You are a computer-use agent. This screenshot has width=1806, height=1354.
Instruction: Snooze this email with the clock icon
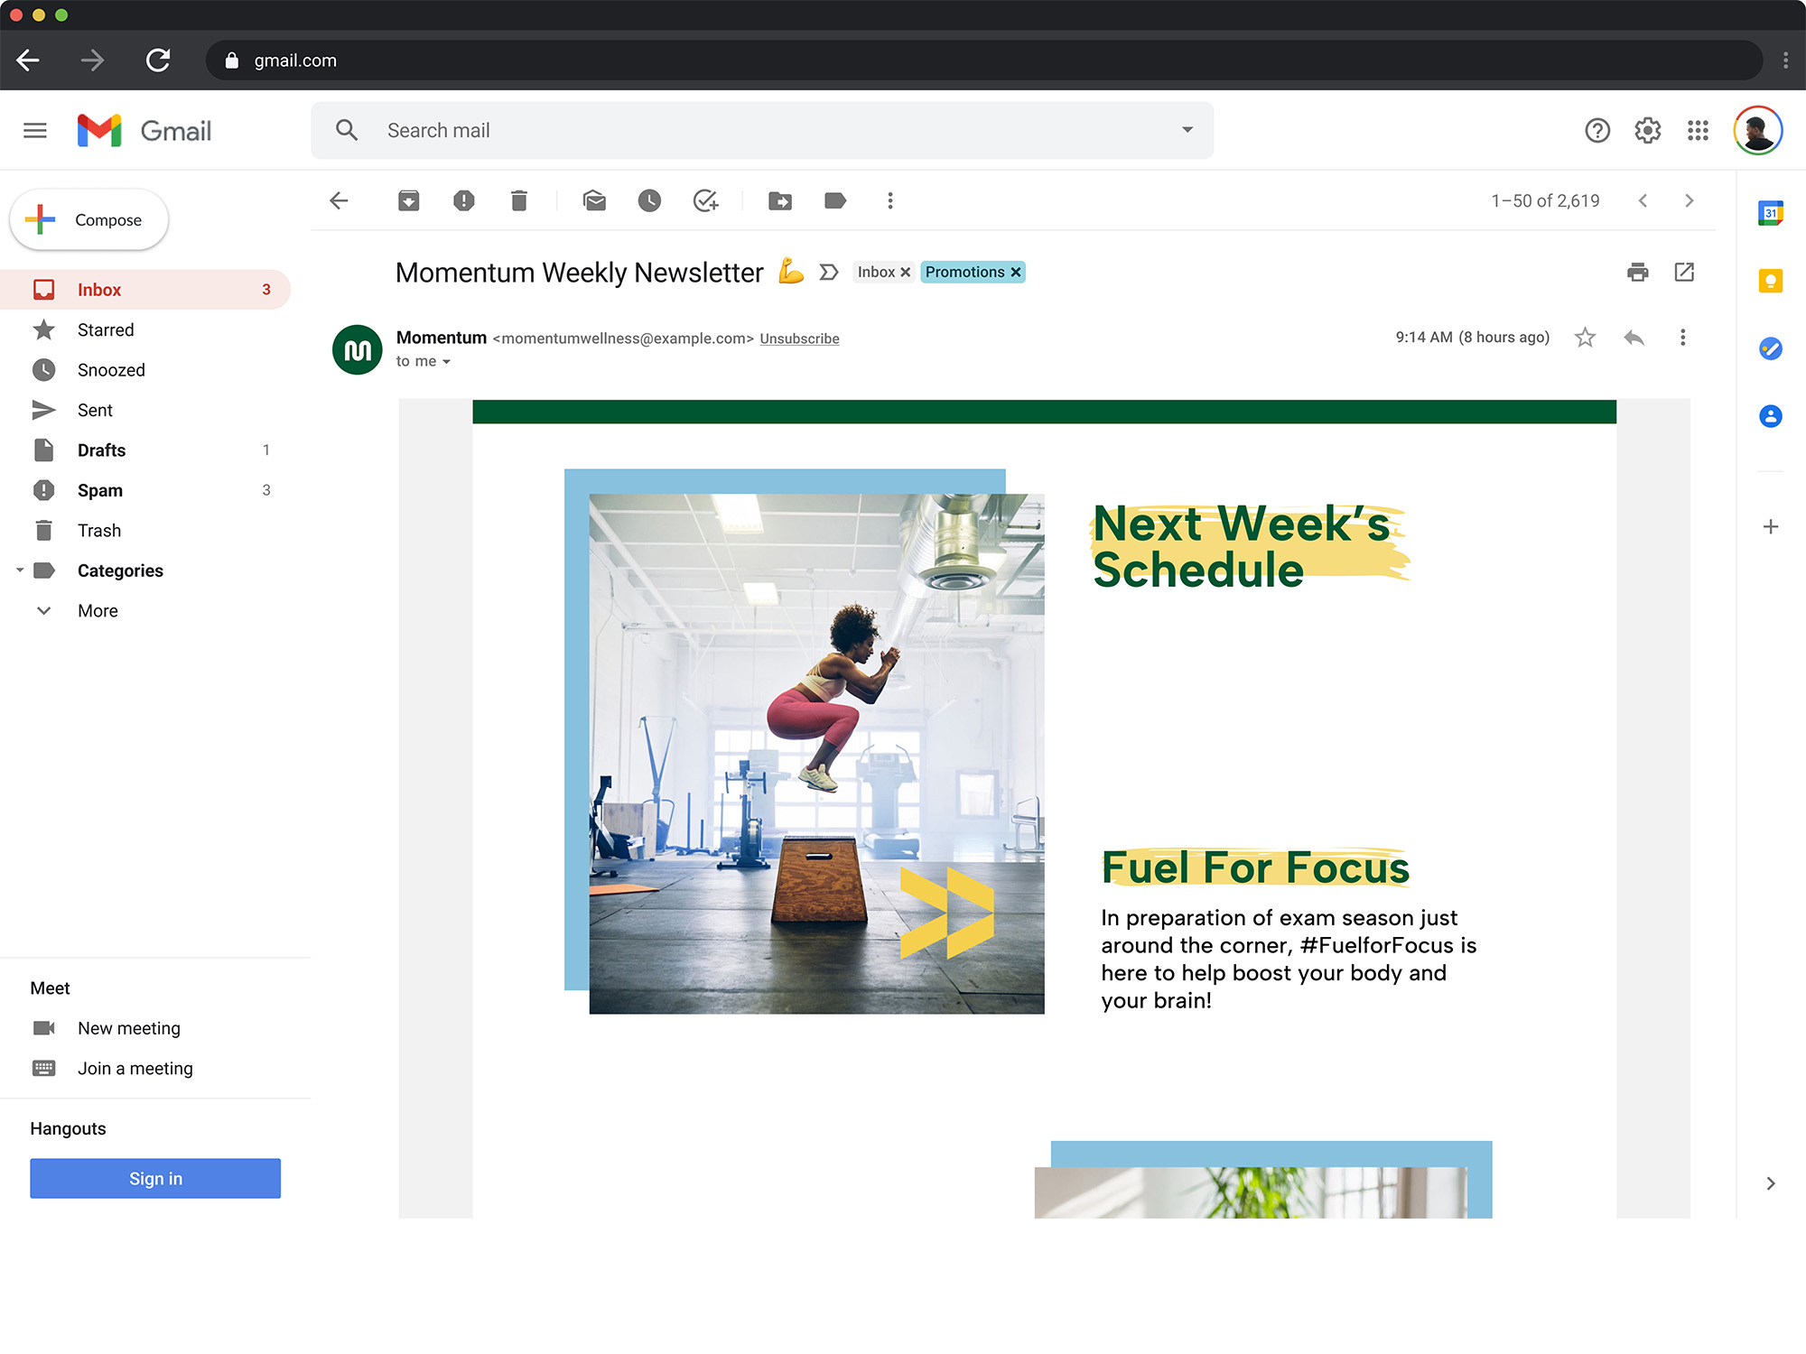(649, 200)
